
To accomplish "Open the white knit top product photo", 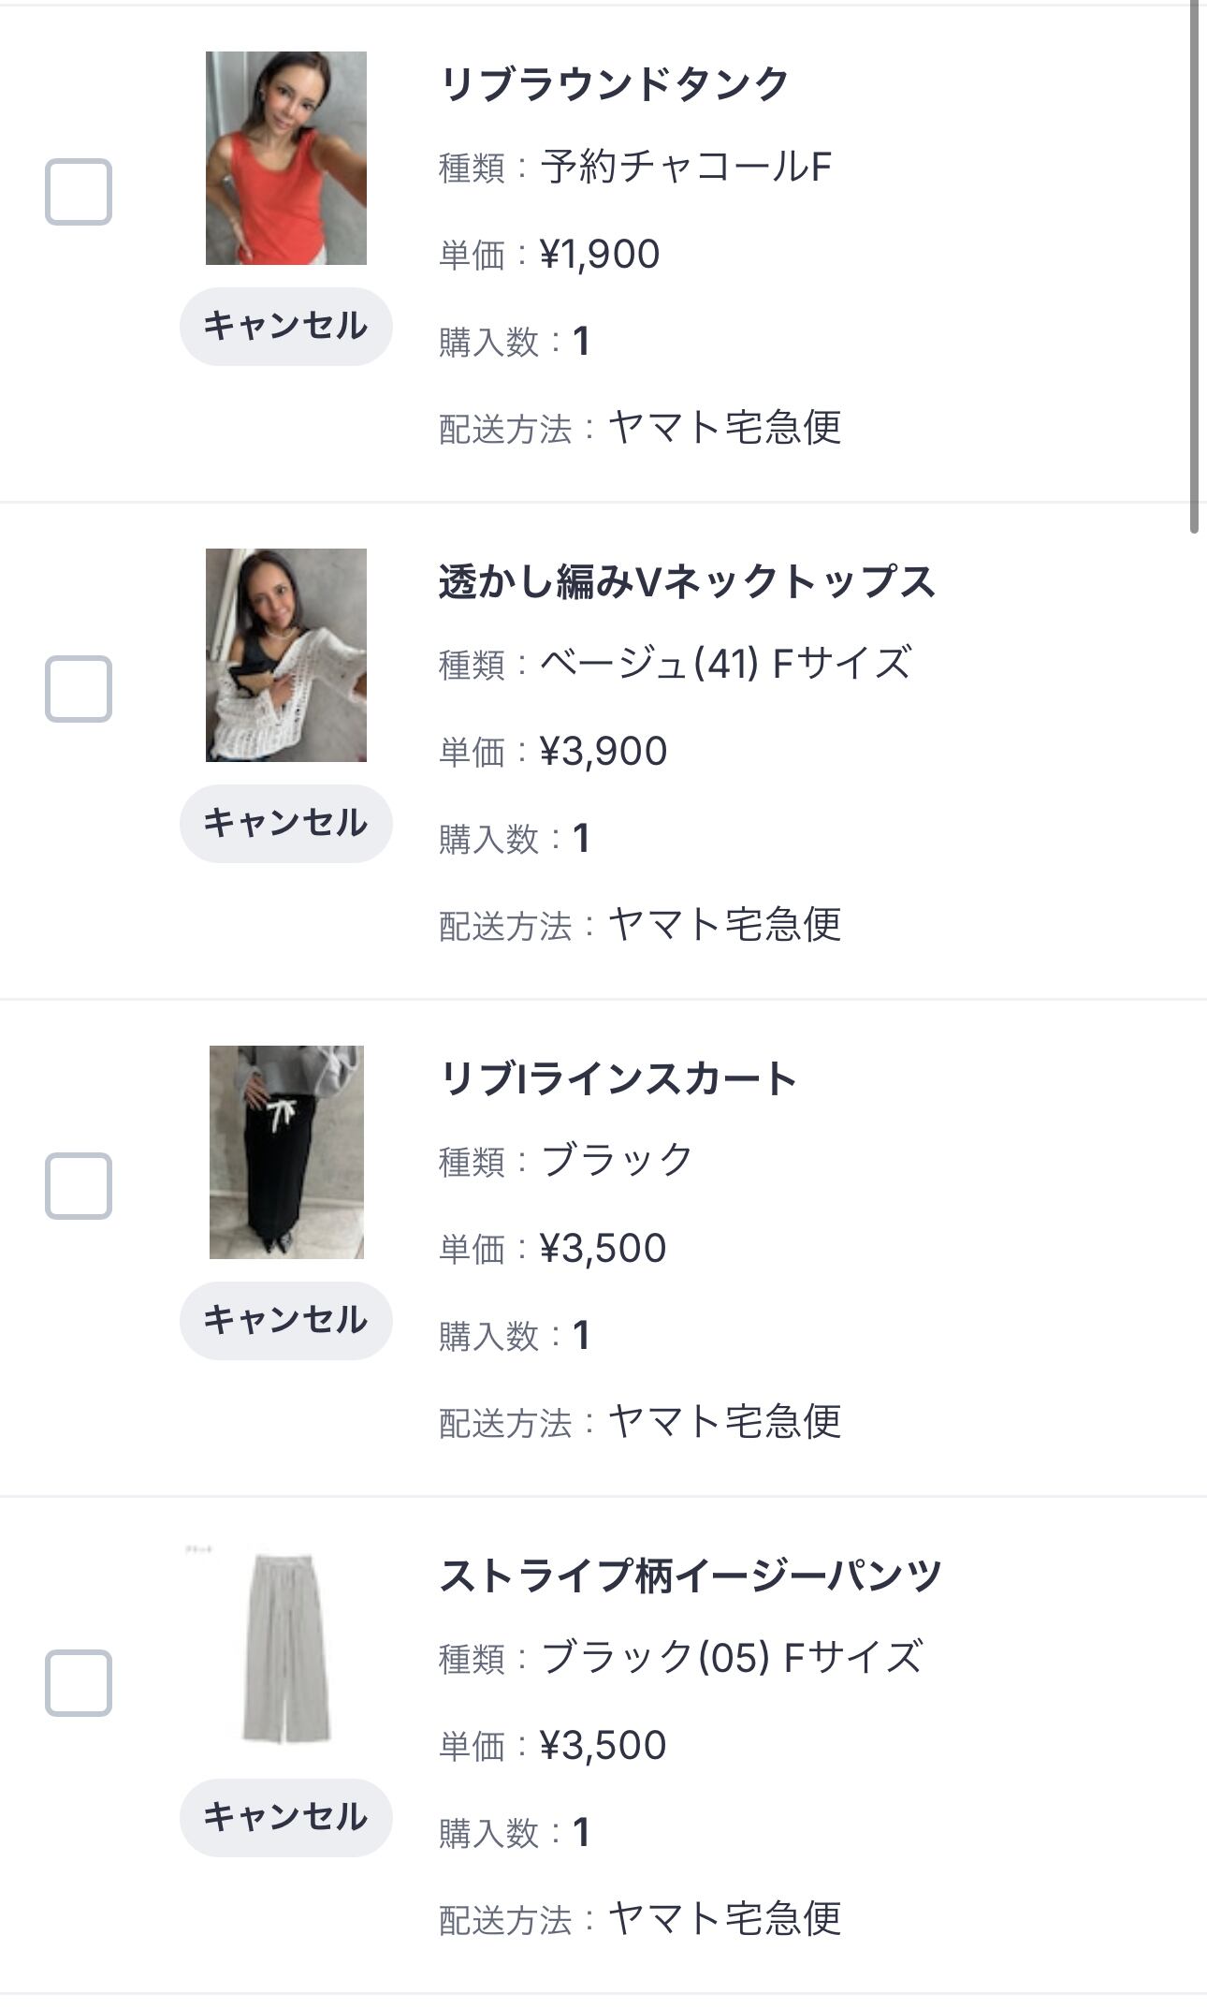I will click(x=286, y=655).
